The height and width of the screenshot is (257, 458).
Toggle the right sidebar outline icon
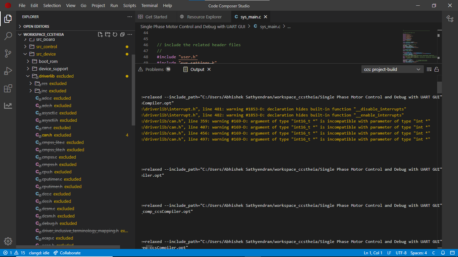pyautogui.click(x=450, y=18)
